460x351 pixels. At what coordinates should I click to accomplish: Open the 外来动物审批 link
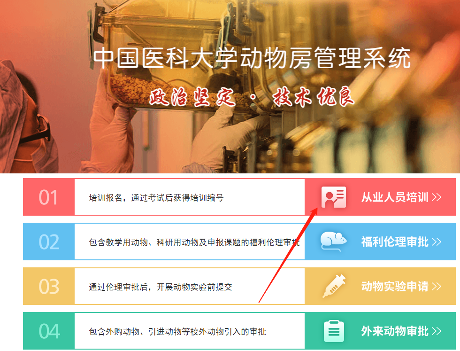click(395, 331)
